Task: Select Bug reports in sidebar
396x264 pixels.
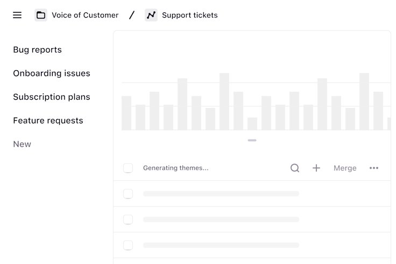Action: pyautogui.click(x=37, y=50)
